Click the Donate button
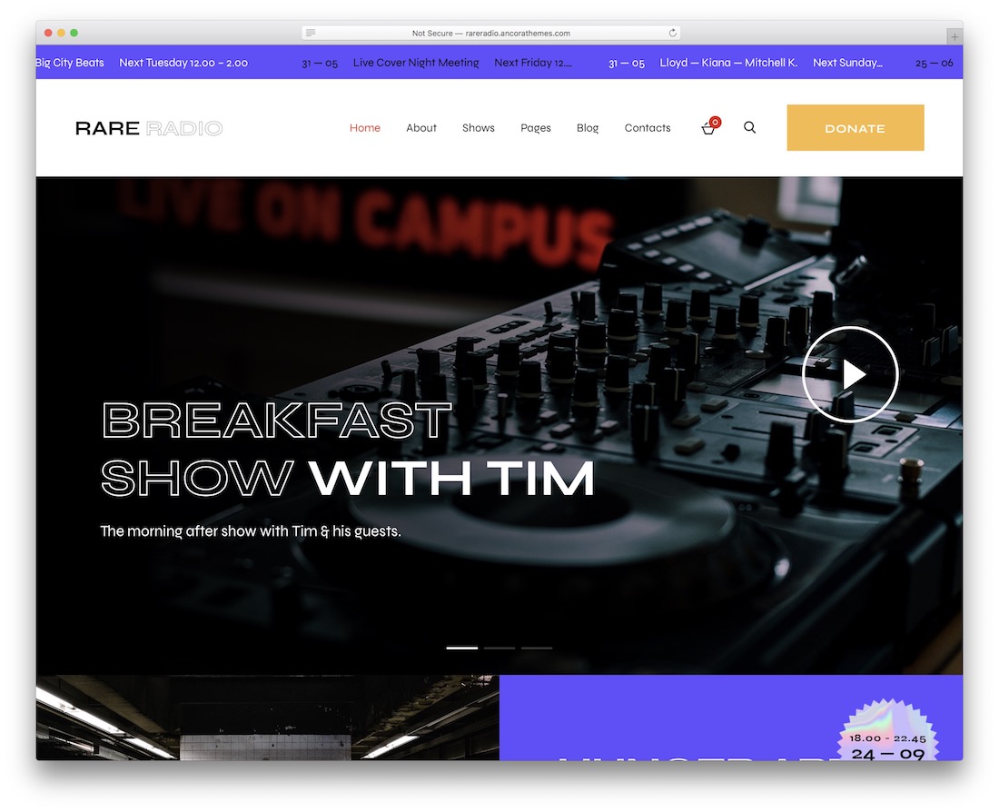 [x=855, y=127]
